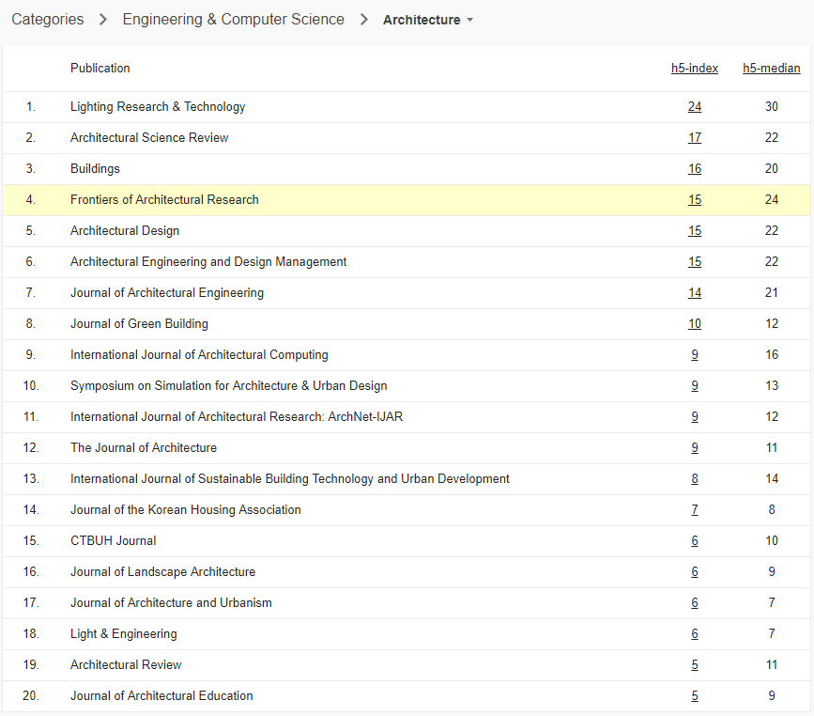Select 'International Journal of Architectural Research: ArchNet-IJAR'
814x716 pixels.
point(237,416)
